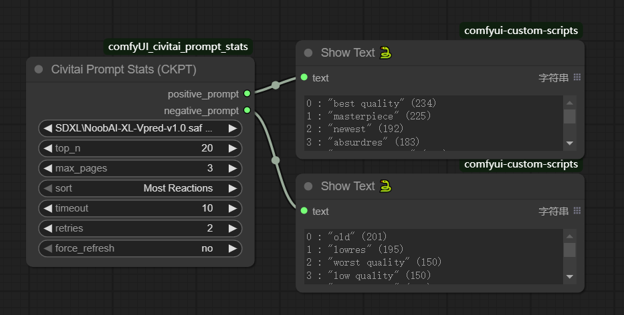
Task: Collapse the Civitai Prompt Stats node dot
Action: 39,69
